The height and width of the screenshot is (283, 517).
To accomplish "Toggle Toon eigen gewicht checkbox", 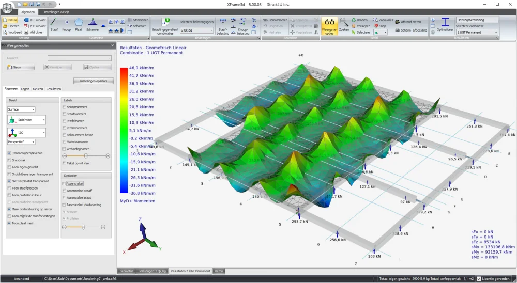I will (x=9, y=167).
